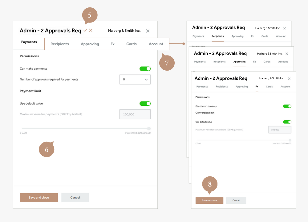Click maximum value for payments field
Image resolution: width=308 pixels, height=222 pixels.
[135, 114]
